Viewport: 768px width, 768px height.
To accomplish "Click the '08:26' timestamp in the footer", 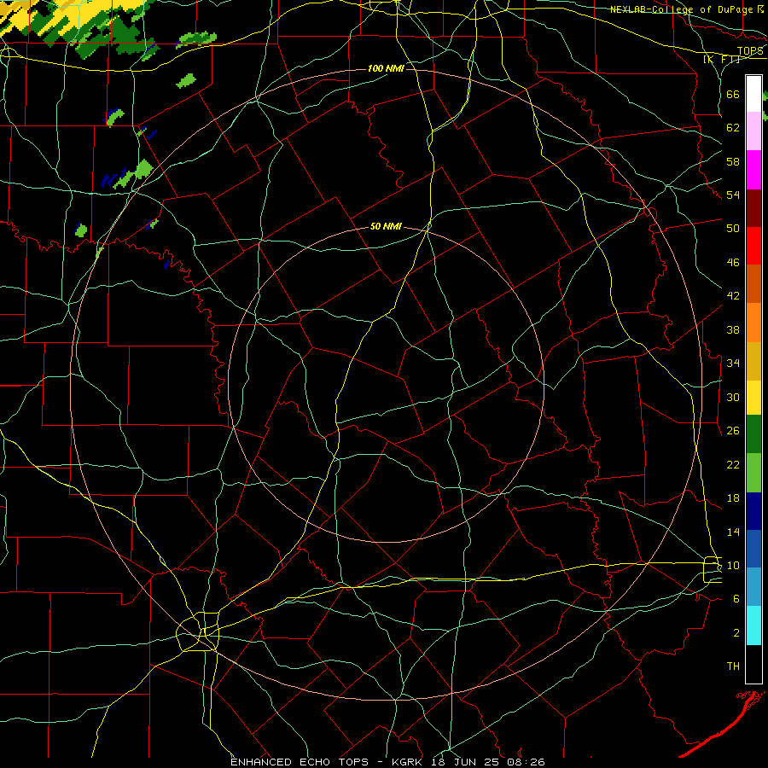I will pyautogui.click(x=526, y=762).
